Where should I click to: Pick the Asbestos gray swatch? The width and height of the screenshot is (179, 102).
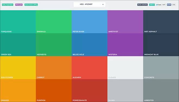coord(161,91)
